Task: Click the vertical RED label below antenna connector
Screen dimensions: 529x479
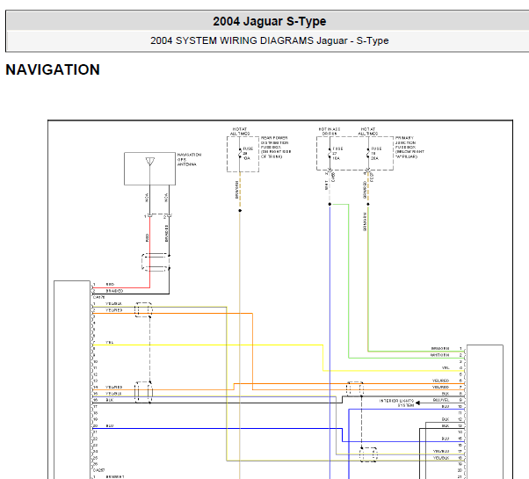Action: 147,237
